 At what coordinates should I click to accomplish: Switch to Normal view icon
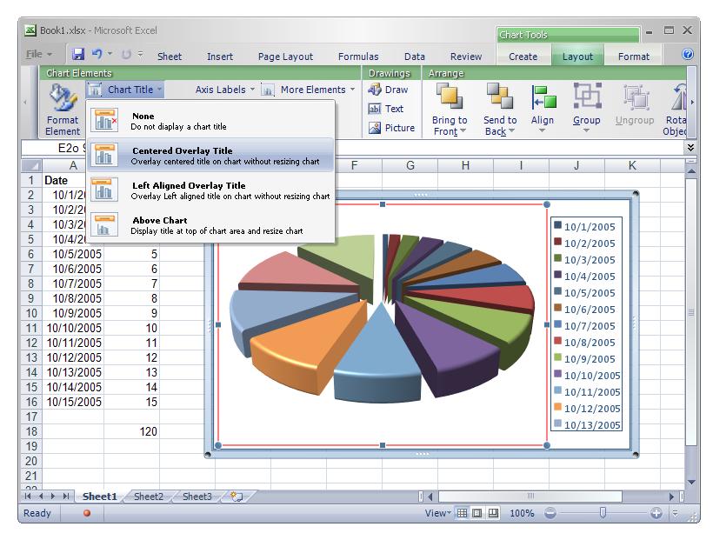click(x=462, y=513)
